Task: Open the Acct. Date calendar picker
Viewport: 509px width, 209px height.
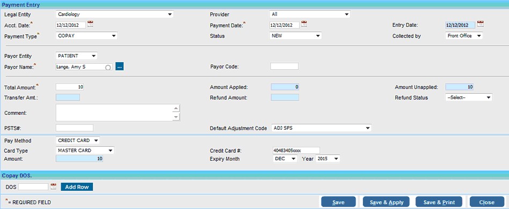Action: coord(90,24)
